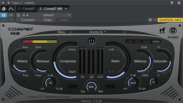
Task: Collapse the Track 1 Inserts triangle menu
Action: (x=3, y=3)
